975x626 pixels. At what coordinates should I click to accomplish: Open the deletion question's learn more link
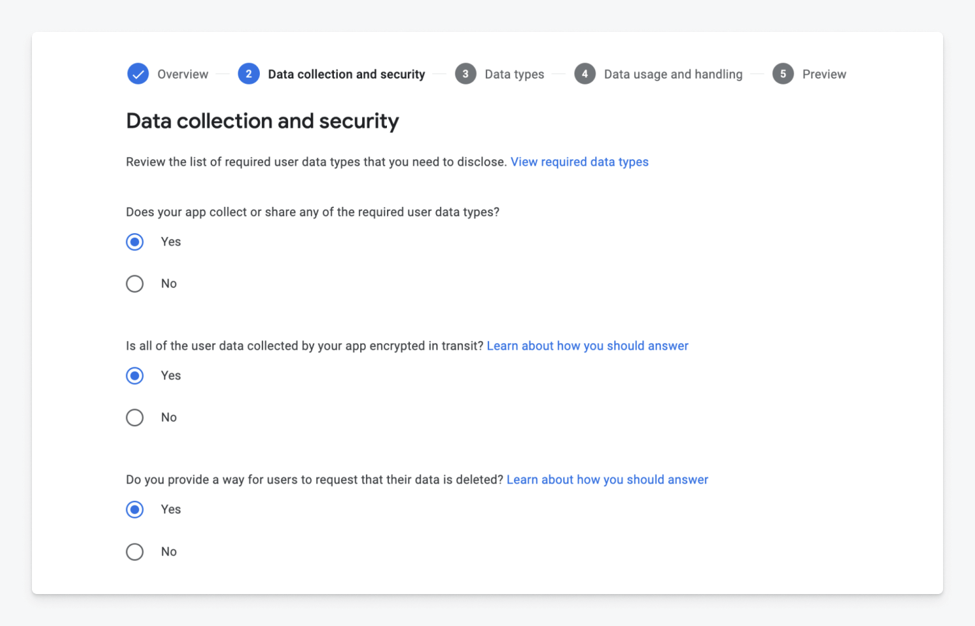607,479
